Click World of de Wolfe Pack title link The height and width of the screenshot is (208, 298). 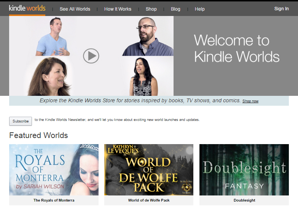coord(149,200)
